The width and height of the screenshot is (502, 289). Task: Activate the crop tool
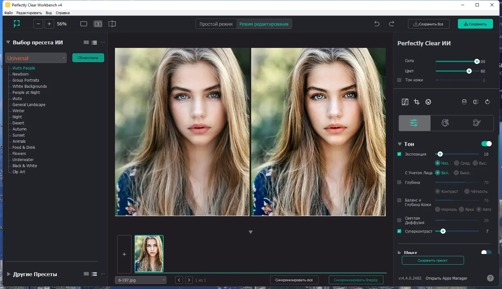(x=417, y=102)
